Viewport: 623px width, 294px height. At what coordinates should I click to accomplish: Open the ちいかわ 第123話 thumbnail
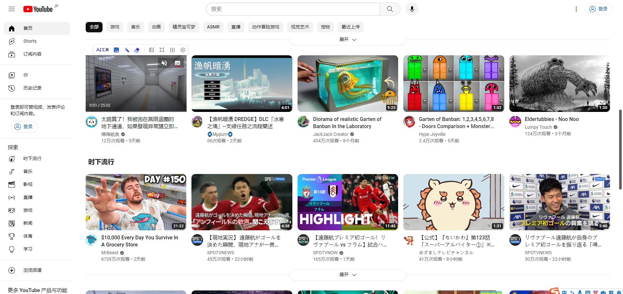454,202
